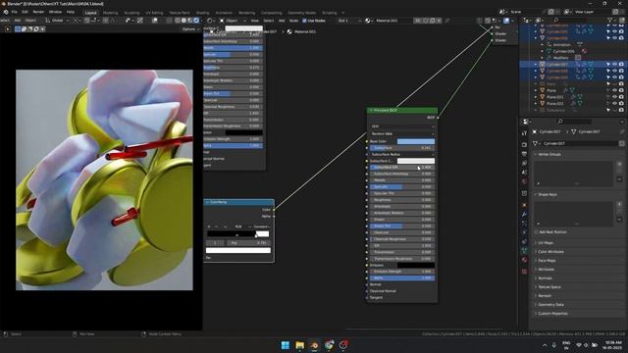The height and width of the screenshot is (353, 628).
Task: Add a shape key with plus button
Action: click(619, 205)
